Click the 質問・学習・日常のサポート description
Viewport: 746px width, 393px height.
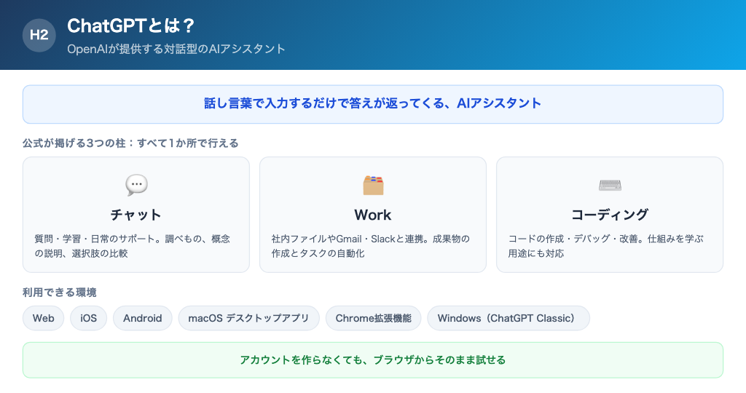tap(133, 246)
